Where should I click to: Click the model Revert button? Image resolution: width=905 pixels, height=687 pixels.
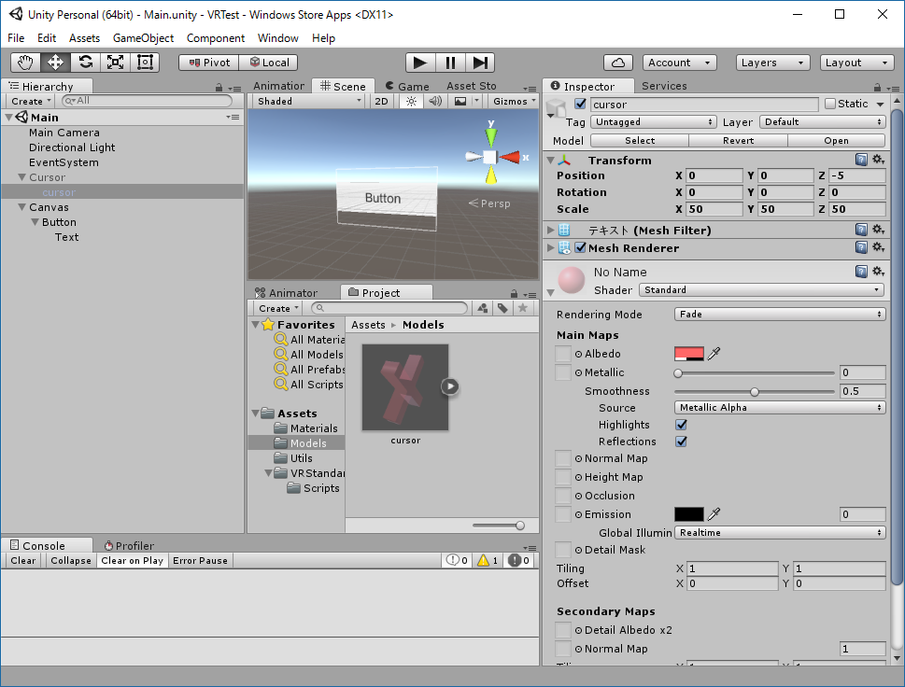click(x=738, y=140)
